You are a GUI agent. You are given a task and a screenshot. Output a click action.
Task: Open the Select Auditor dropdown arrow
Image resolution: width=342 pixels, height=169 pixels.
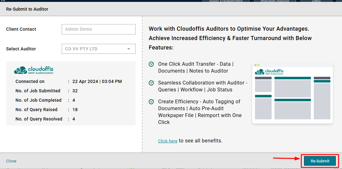pyautogui.click(x=129, y=49)
